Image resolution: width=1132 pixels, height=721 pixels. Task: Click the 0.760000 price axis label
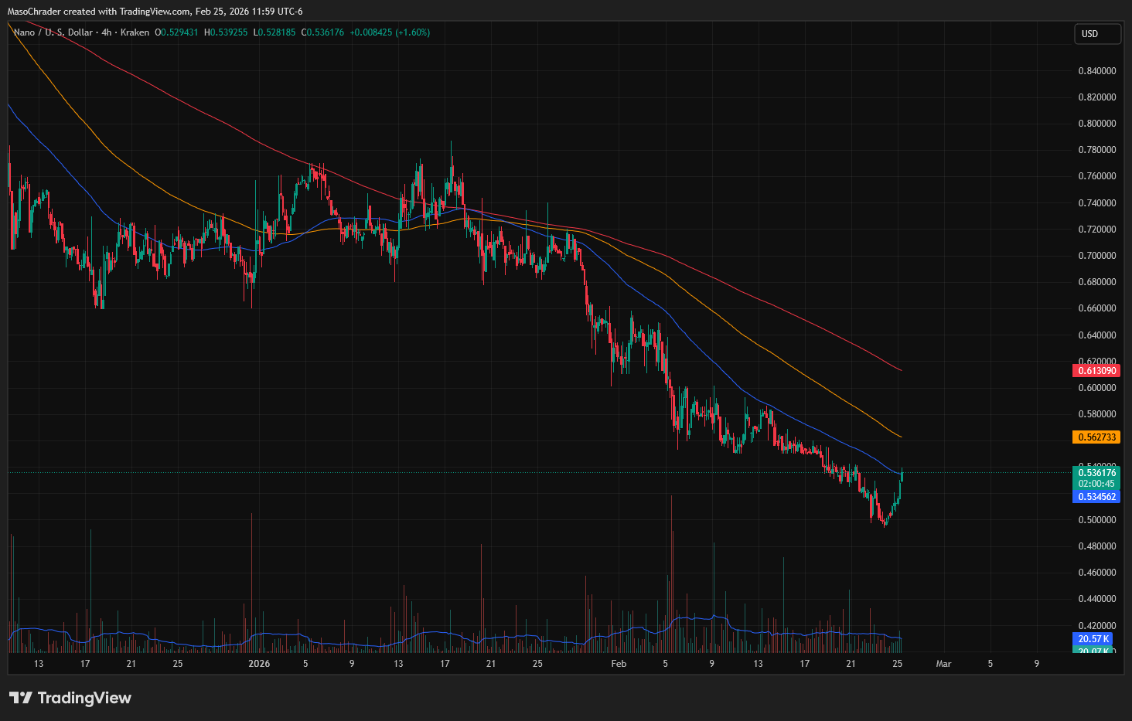click(1097, 176)
